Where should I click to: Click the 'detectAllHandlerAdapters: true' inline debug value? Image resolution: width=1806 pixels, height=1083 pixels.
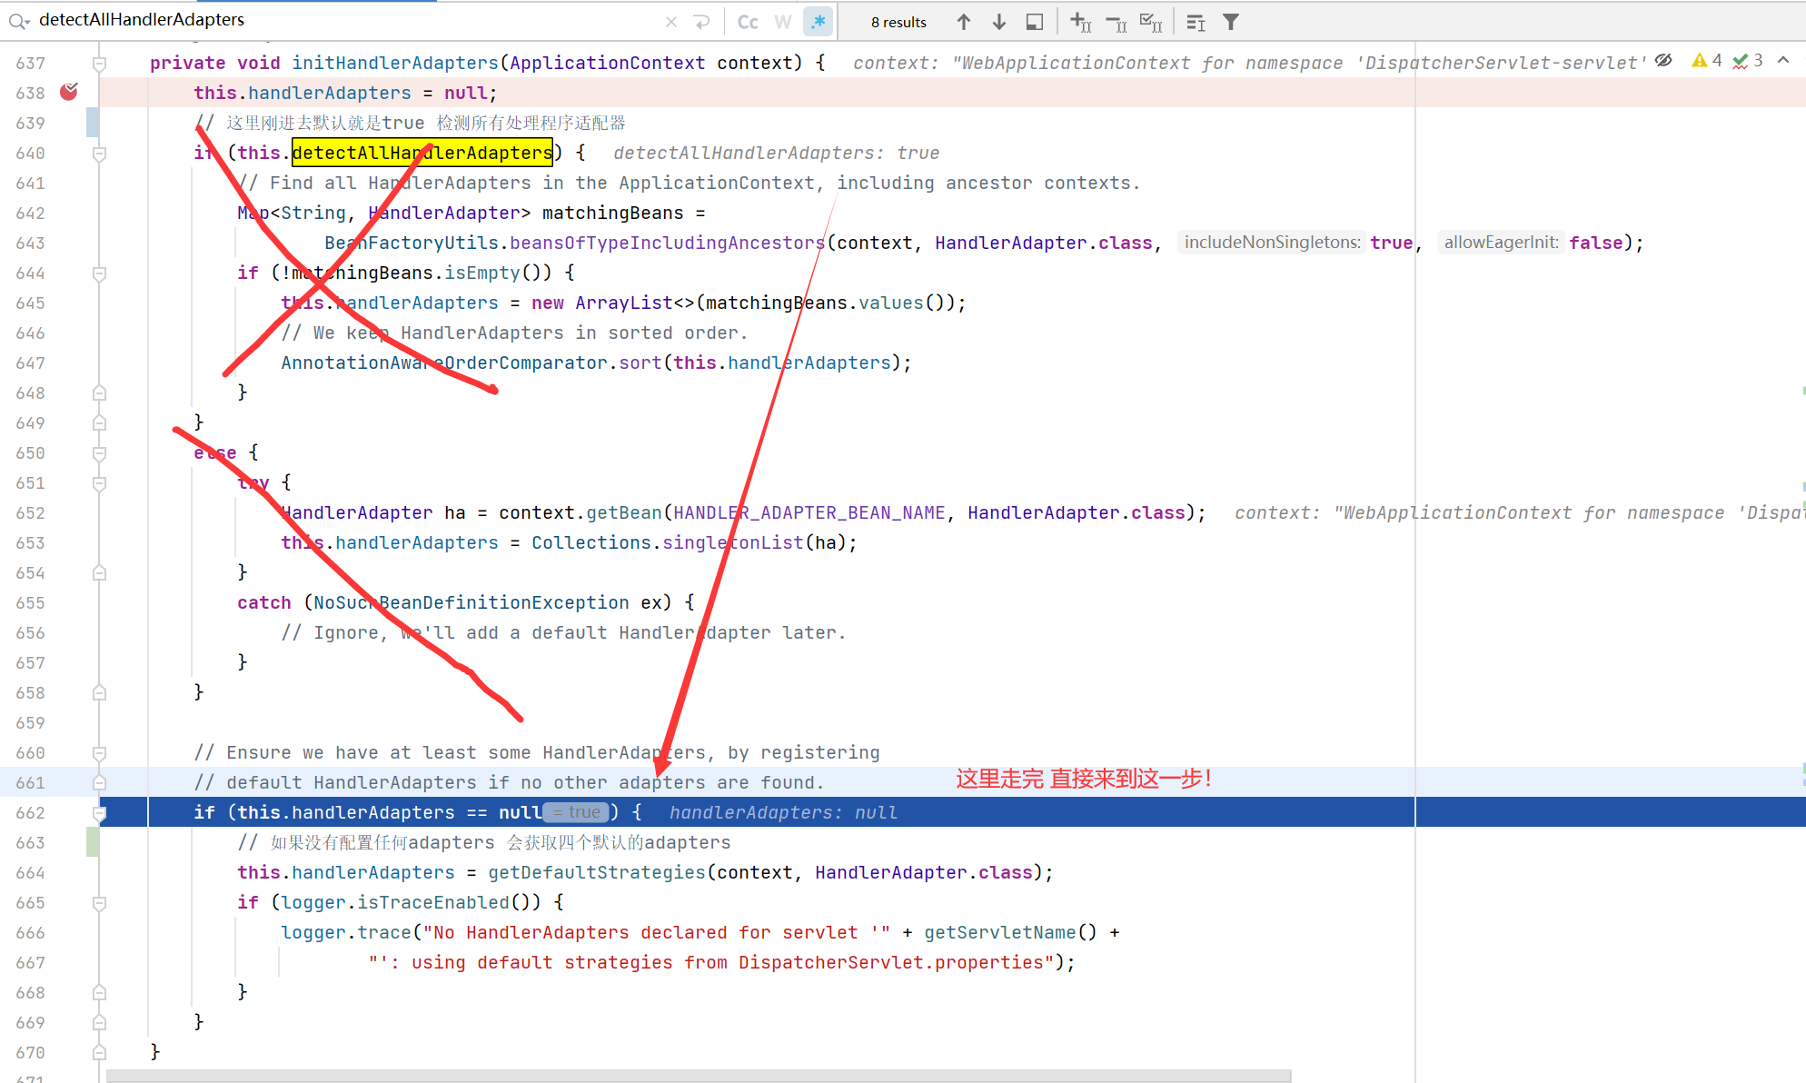coord(777,153)
